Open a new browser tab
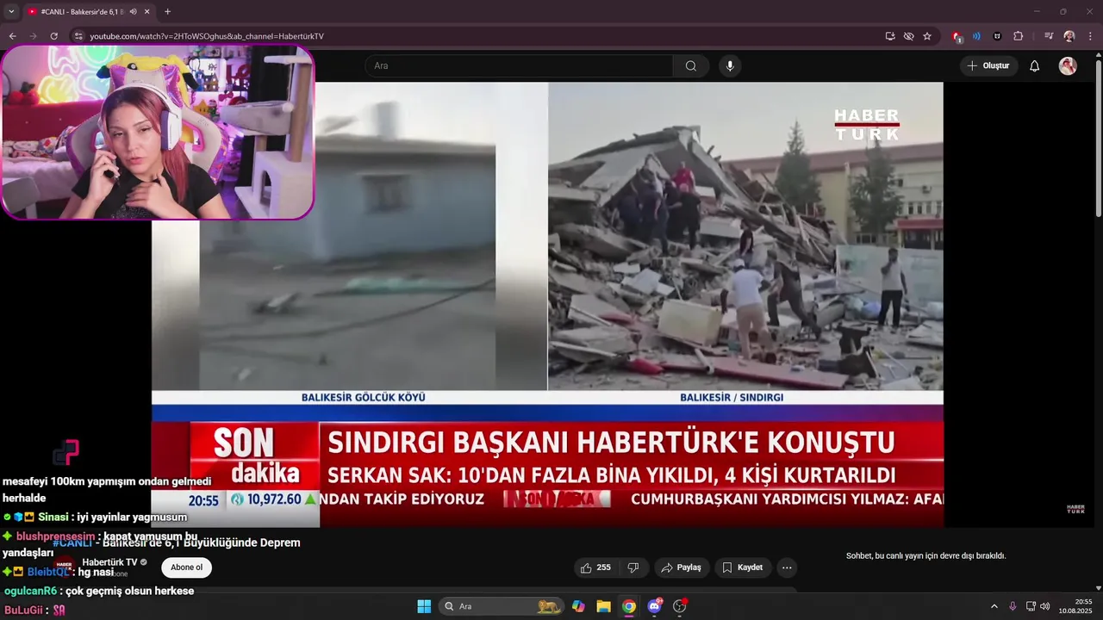 167,11
